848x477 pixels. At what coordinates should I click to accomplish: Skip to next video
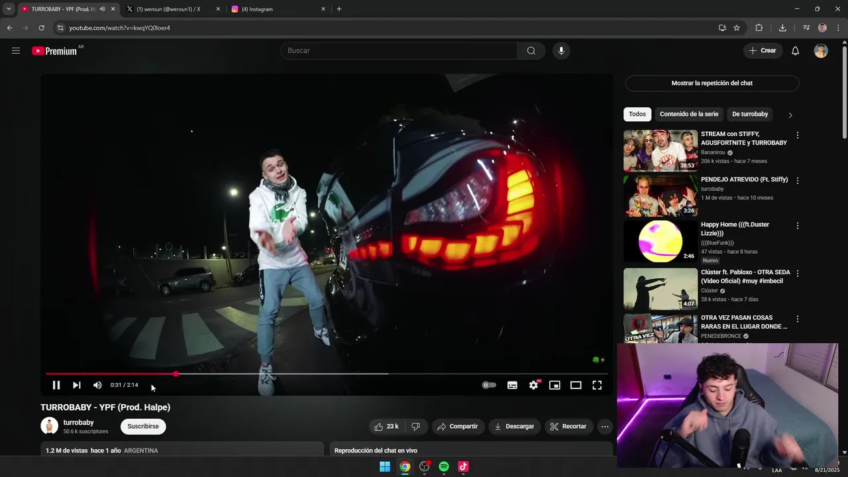77,385
